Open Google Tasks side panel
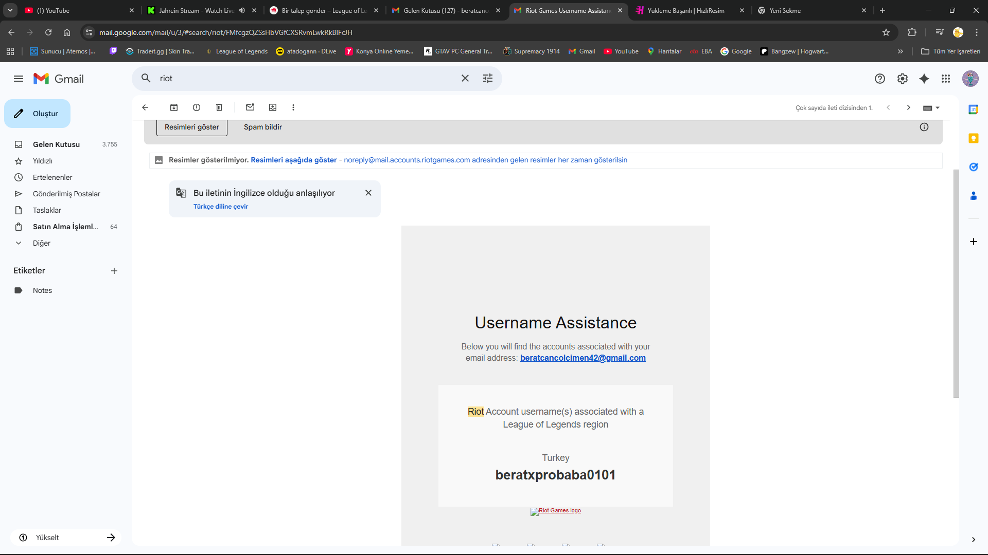Screen dimensions: 988x555 pos(974,167)
